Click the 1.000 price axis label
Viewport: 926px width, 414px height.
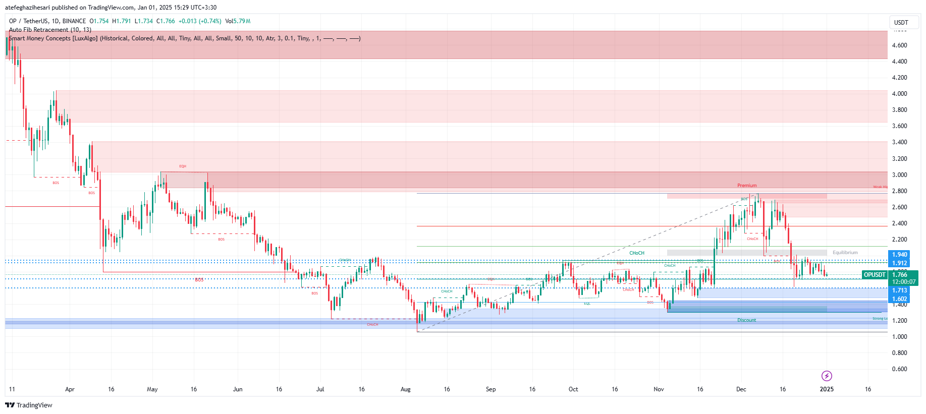click(899, 337)
